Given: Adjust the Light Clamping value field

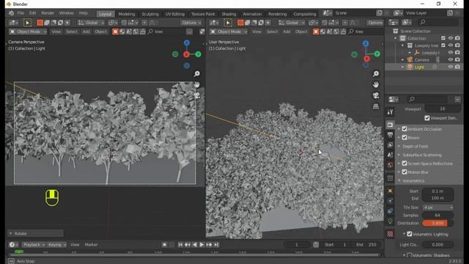Looking at the screenshot, I should 438,244.
